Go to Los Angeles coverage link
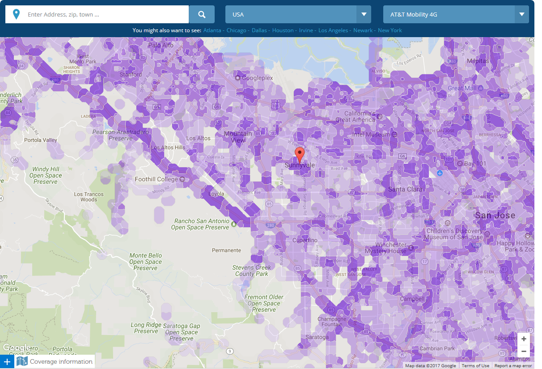The height and width of the screenshot is (369, 542). [333, 30]
